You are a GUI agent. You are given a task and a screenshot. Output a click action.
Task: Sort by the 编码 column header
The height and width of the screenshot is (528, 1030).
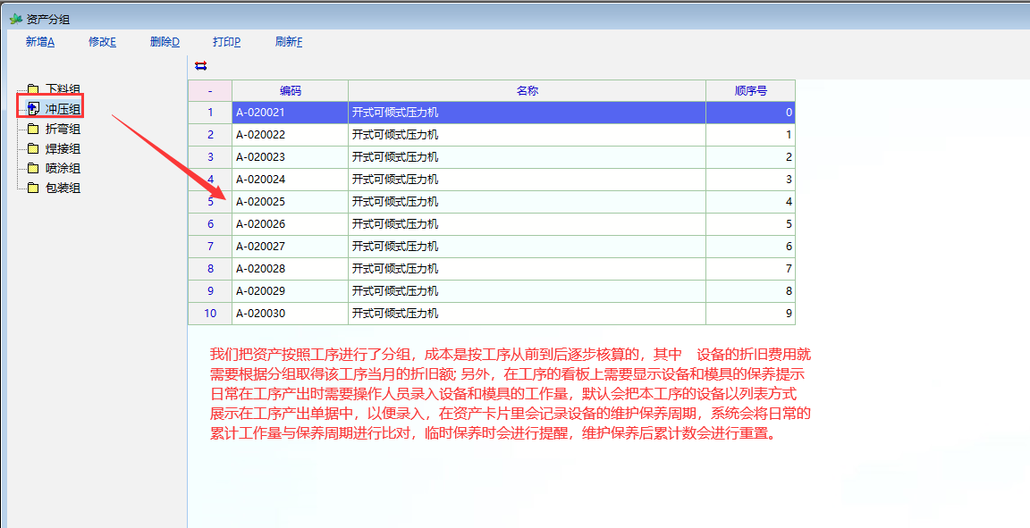pyautogui.click(x=290, y=90)
